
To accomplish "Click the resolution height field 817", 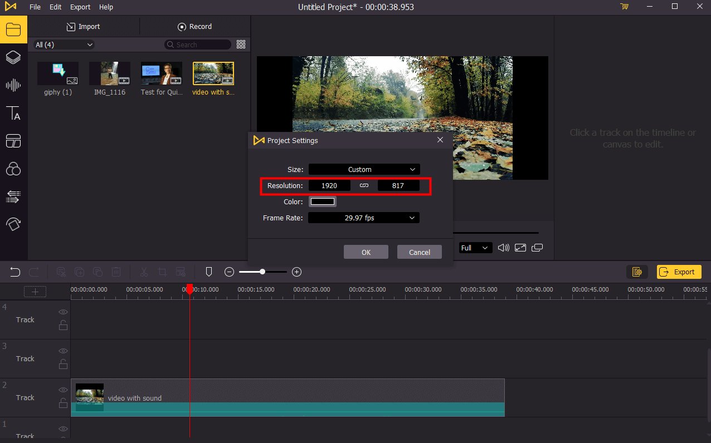I will point(398,185).
